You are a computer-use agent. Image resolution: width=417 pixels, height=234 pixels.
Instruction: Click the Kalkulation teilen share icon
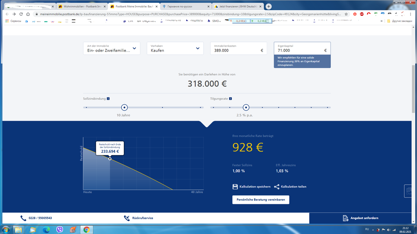tap(277, 186)
